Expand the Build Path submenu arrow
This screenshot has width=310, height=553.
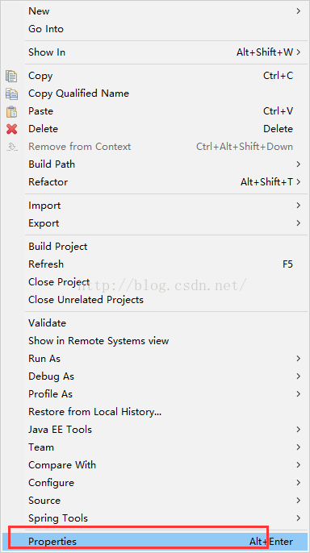click(x=299, y=164)
